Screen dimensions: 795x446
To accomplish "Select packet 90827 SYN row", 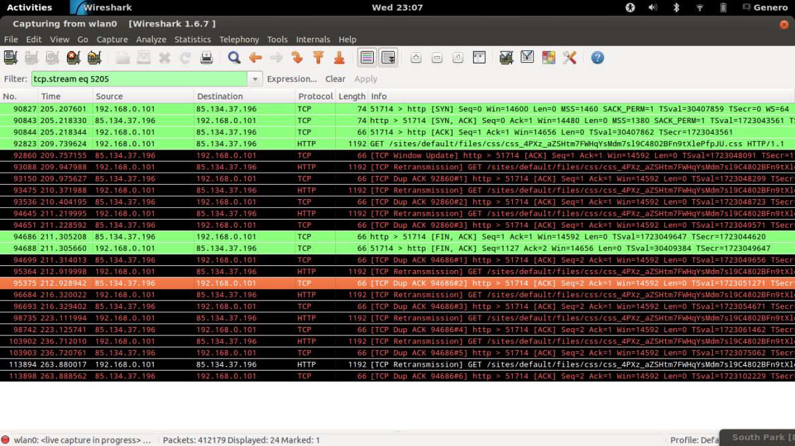I will pyautogui.click(x=397, y=109).
